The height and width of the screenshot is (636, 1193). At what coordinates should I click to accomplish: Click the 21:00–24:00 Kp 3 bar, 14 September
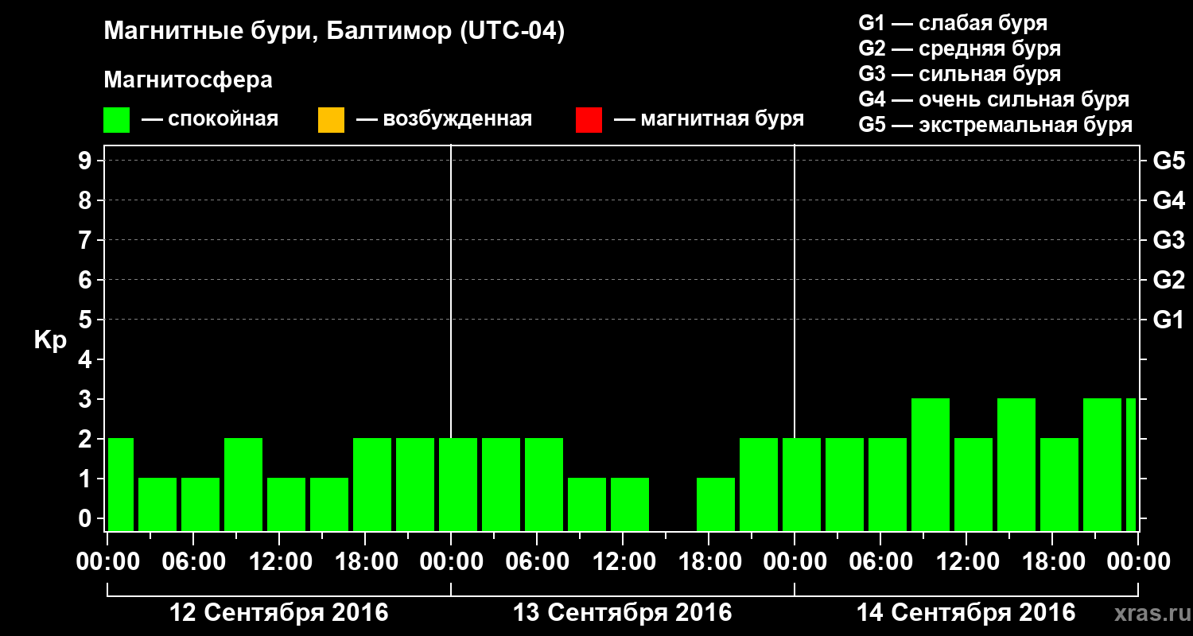(x=1102, y=464)
